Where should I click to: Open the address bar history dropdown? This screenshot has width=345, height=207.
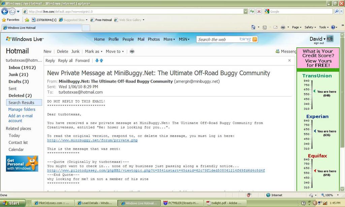click(x=246, y=11)
